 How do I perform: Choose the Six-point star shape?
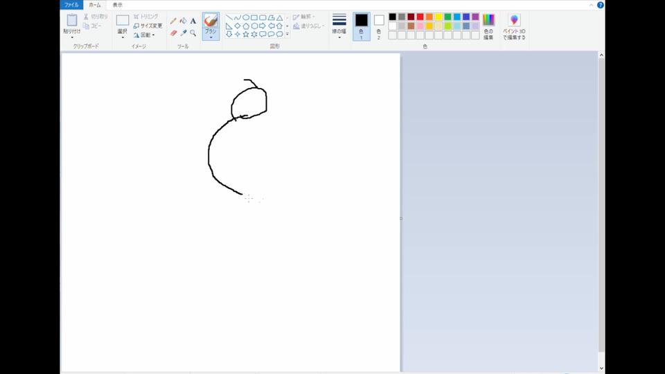click(x=254, y=34)
